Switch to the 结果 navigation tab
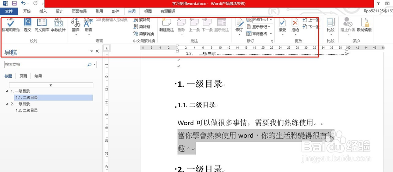Viewport: 393px width, 172px height. coord(38,76)
